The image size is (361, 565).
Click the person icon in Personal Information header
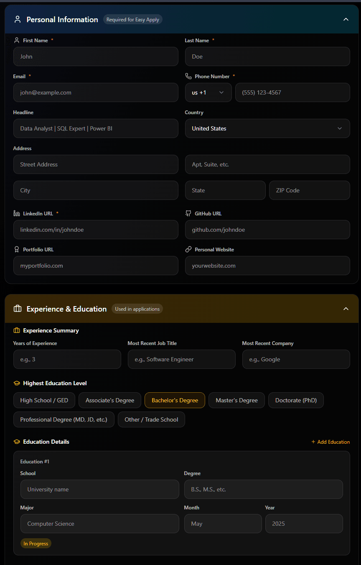pos(17,19)
